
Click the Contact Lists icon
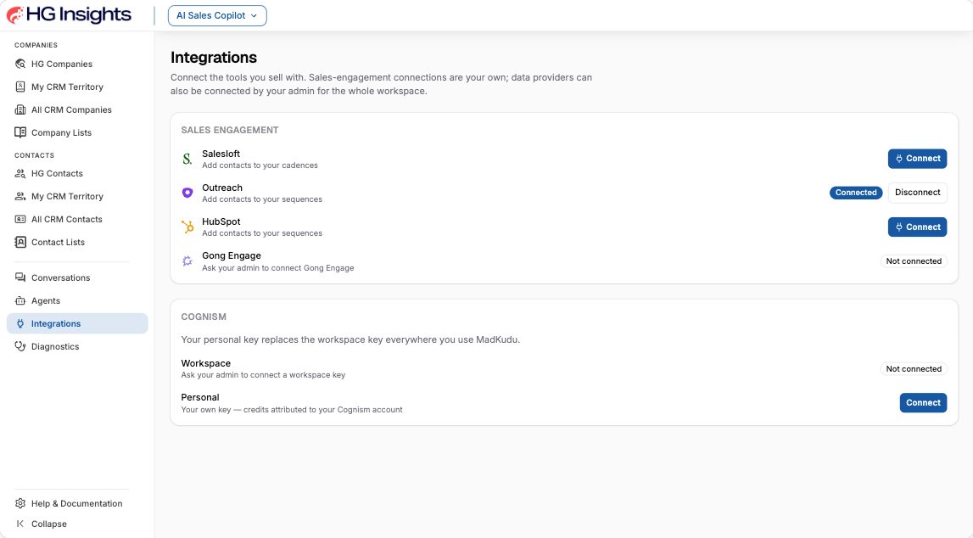tap(20, 243)
